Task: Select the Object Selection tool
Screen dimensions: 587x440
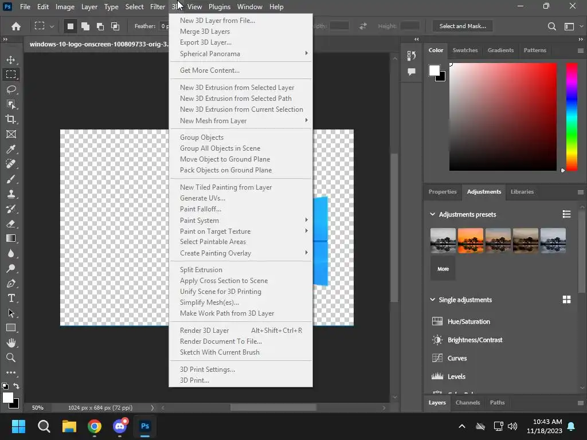Action: coord(11,104)
